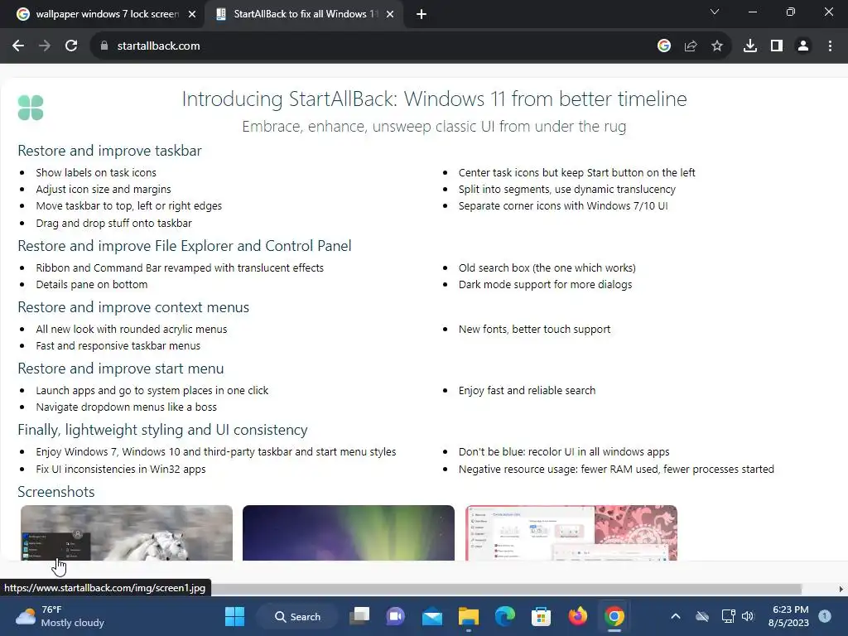Image resolution: width=848 pixels, height=636 pixels.
Task: Click 'Restore and improve File Explorer' heading
Action: tap(185, 246)
